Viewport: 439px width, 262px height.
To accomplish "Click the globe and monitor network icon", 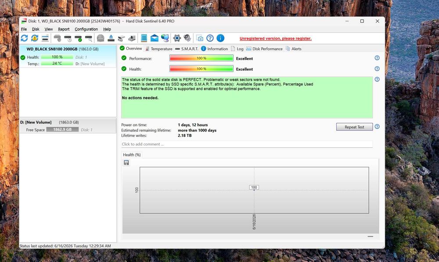I will 165,38.
